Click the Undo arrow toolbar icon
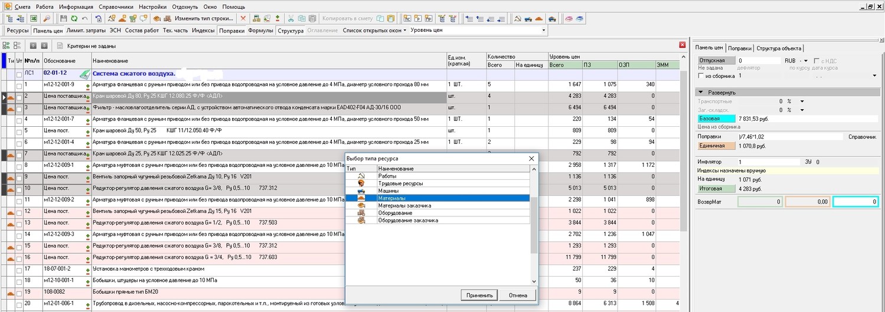Viewport: 885px width, 312px height. [85, 18]
